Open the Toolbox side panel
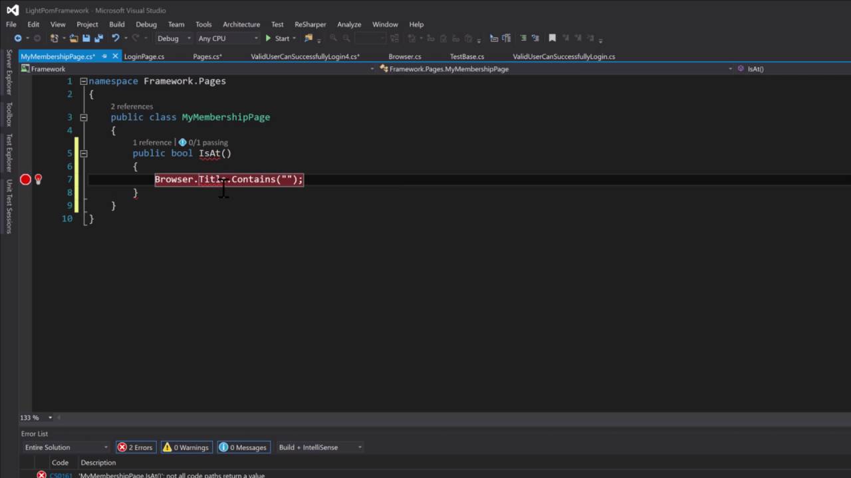This screenshot has width=851, height=478. [x=9, y=114]
